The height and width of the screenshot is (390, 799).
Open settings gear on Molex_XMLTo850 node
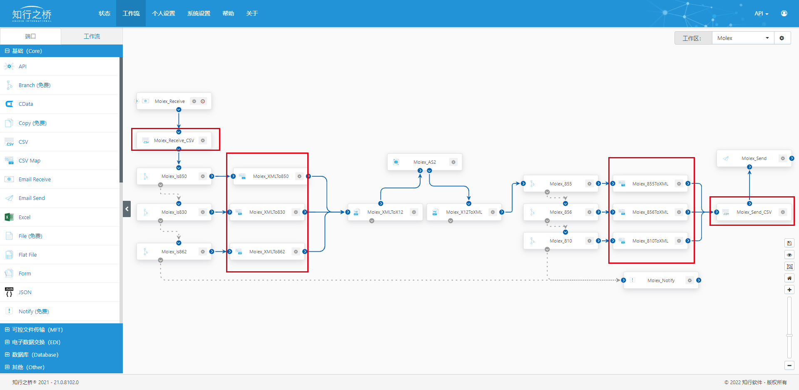[299, 176]
